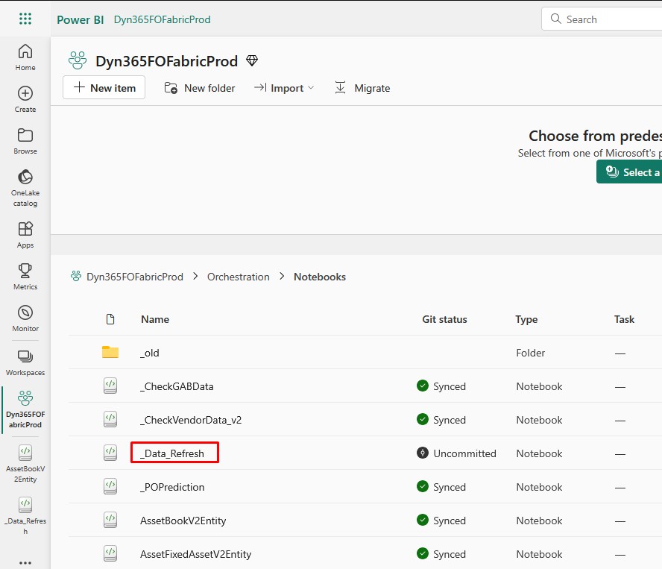This screenshot has width=662, height=569.
Task: Click notebook icon for _Data_Refresh row
Action: click(x=110, y=453)
